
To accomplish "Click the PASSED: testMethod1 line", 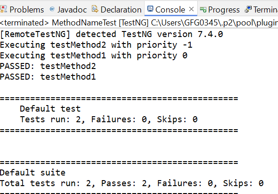I will click(x=48, y=77).
